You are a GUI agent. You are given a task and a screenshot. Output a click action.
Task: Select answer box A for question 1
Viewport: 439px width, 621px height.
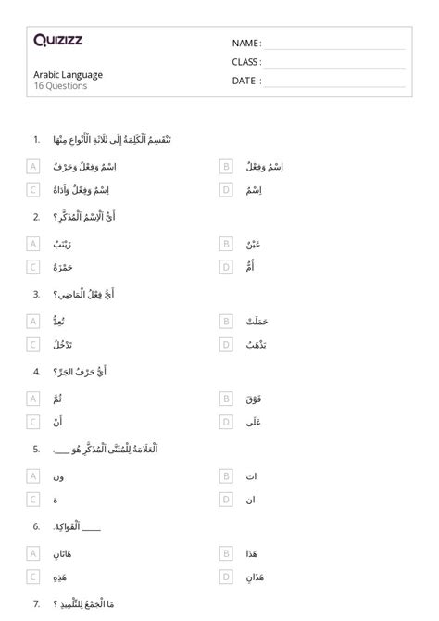33,167
